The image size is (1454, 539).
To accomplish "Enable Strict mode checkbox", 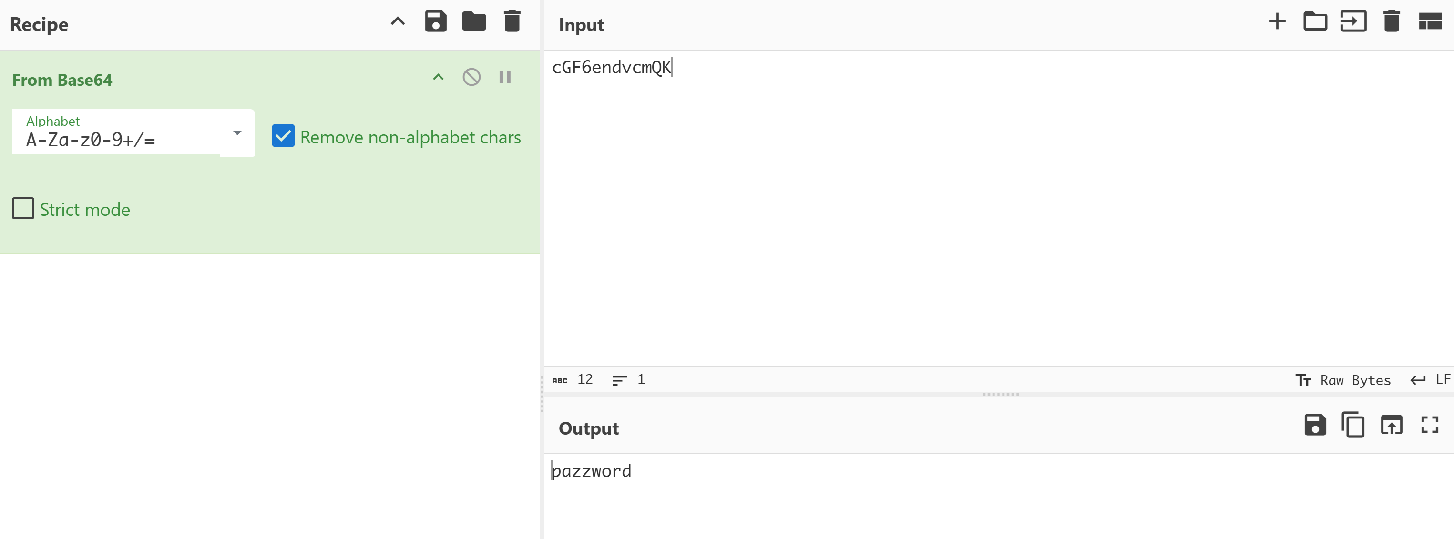I will (23, 208).
